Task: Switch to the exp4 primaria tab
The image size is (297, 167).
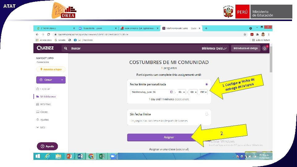Action: (x=139, y=28)
